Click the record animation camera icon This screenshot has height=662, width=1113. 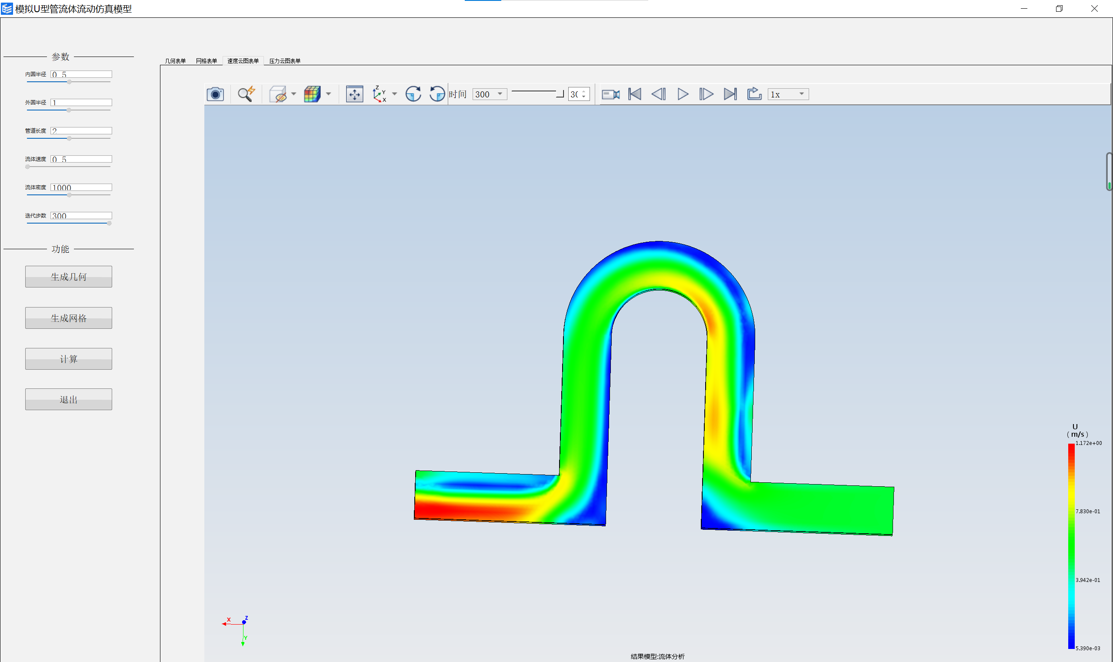[611, 94]
